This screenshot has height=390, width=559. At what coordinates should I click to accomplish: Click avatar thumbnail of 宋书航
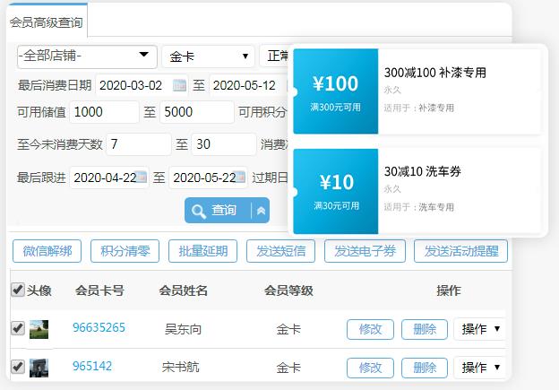click(x=39, y=368)
